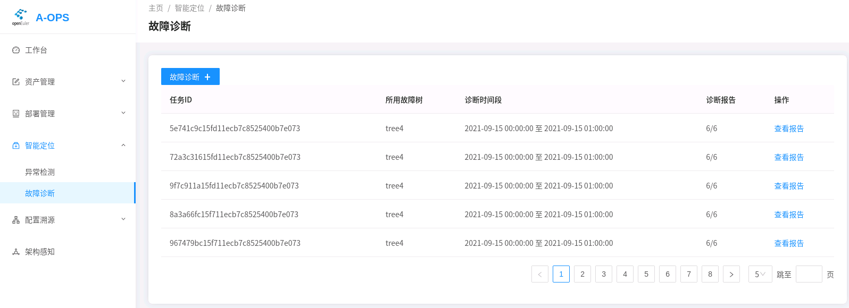Click the 资产管理 edit icon
Image resolution: width=849 pixels, height=308 pixels.
tap(16, 82)
